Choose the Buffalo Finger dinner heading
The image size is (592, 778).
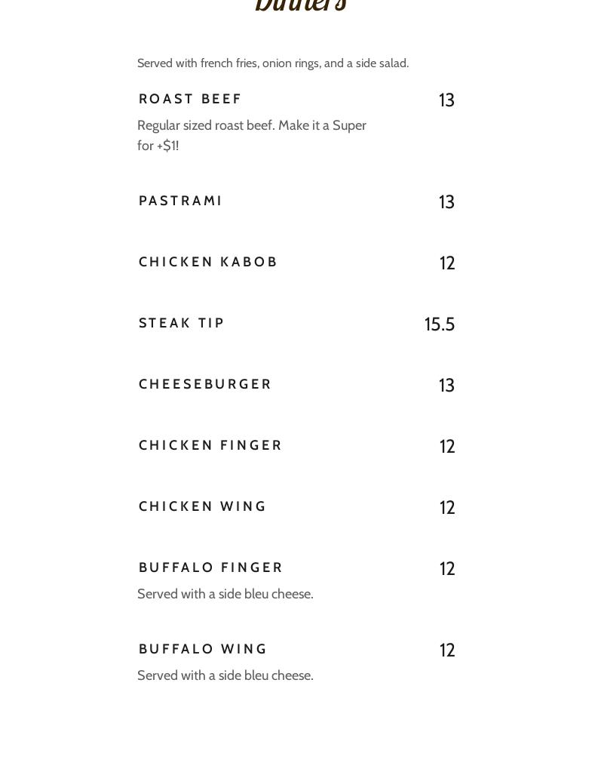(x=211, y=568)
